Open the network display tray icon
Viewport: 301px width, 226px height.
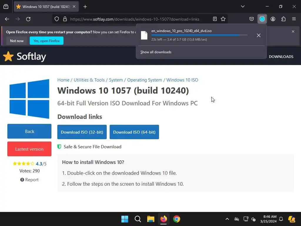click(246, 219)
